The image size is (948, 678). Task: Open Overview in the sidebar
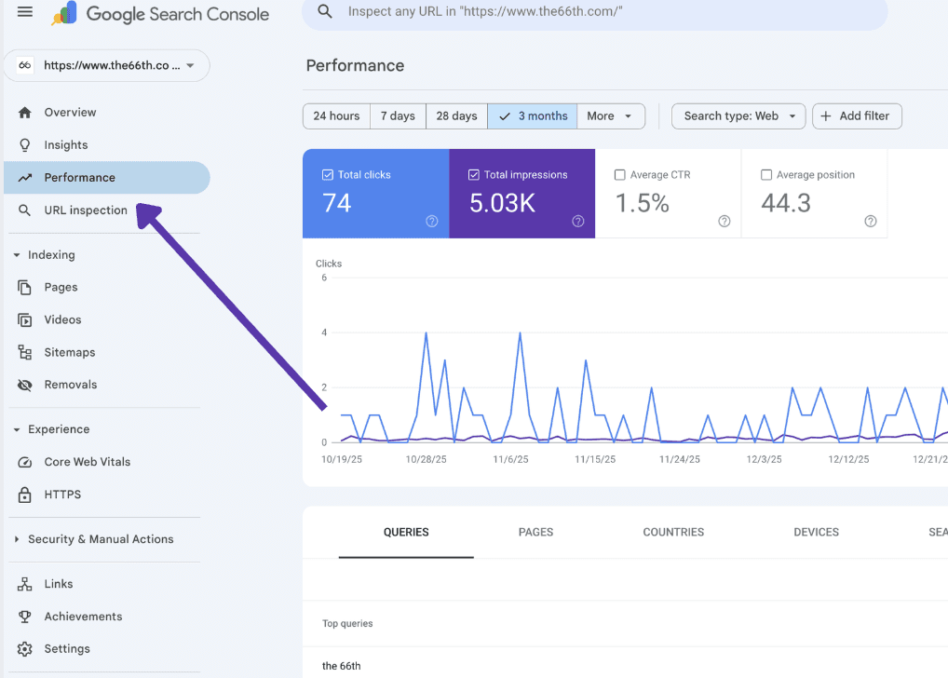[107, 113]
